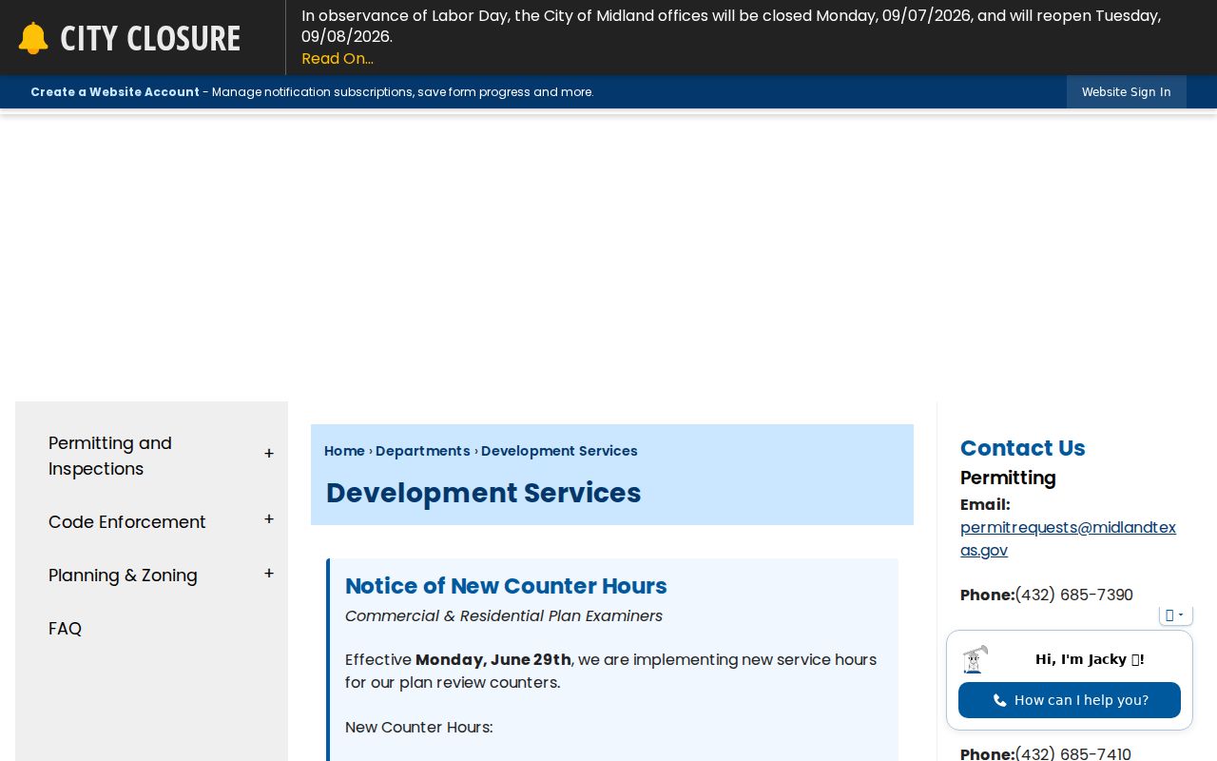Click CITY CLOSURE heading text
The height and width of the screenshot is (761, 1217).
click(x=150, y=38)
